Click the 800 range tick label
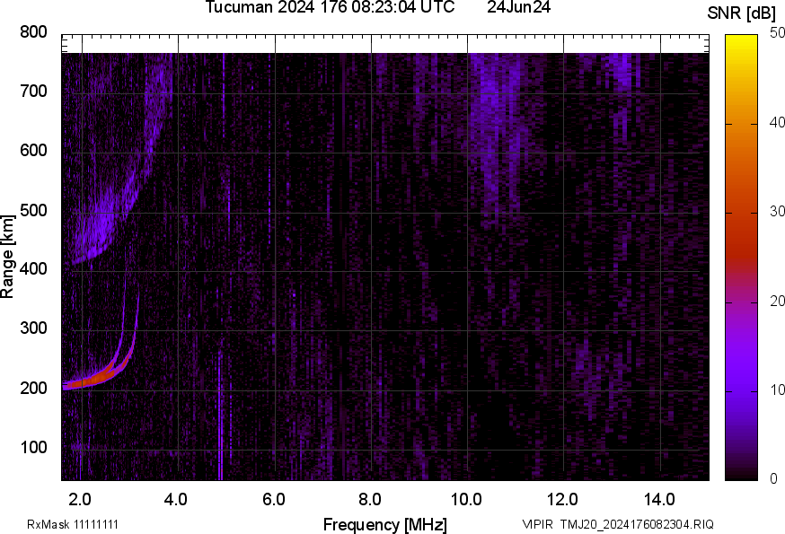This screenshot has width=785, height=534. coord(33,32)
